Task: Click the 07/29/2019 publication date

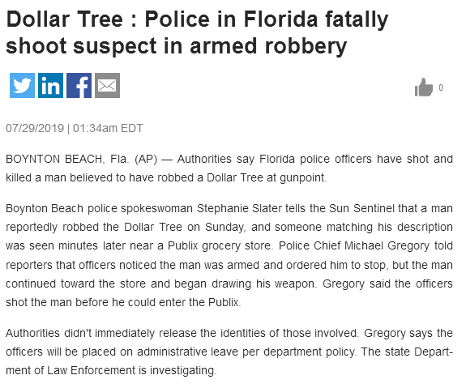Action: tap(35, 128)
